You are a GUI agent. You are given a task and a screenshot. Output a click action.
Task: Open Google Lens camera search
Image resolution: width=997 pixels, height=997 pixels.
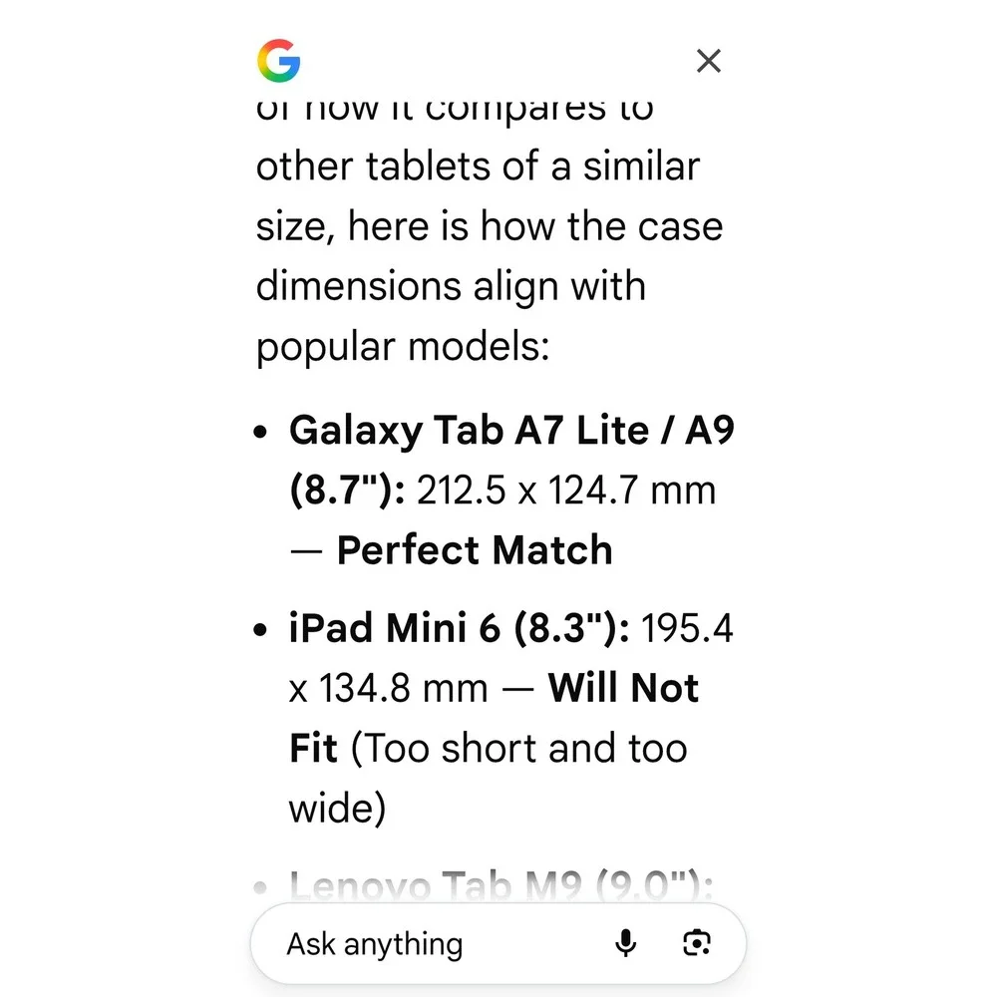pos(696,942)
